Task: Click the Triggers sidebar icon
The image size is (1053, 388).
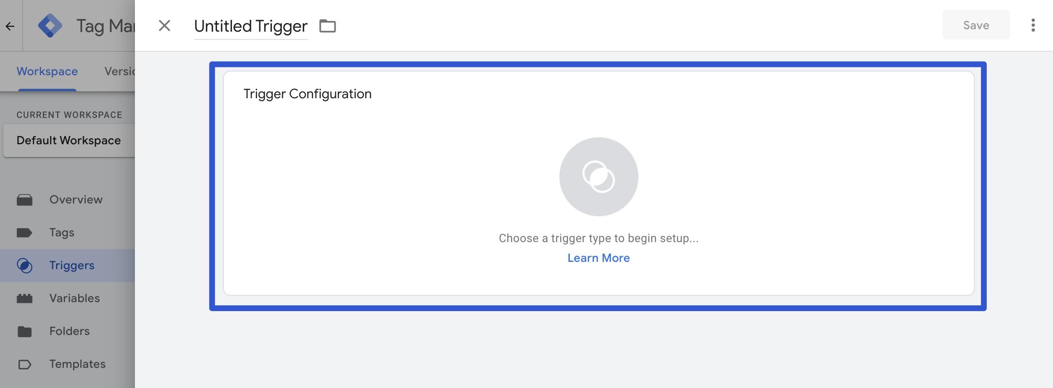Action: (25, 266)
